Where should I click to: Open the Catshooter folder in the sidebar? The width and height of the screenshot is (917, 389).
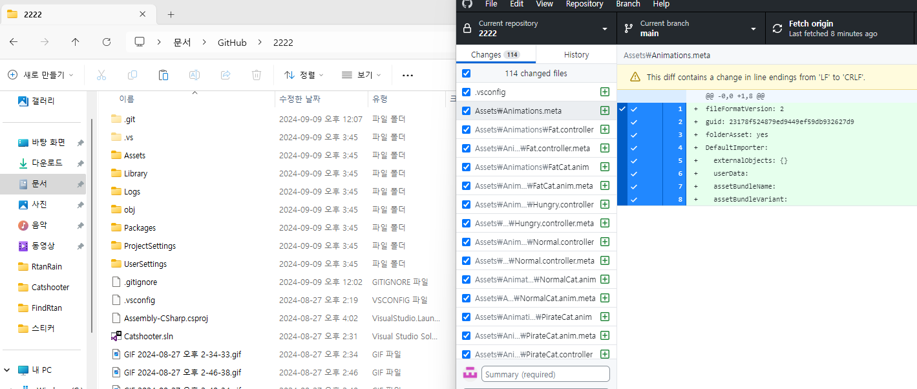pyautogui.click(x=50, y=287)
